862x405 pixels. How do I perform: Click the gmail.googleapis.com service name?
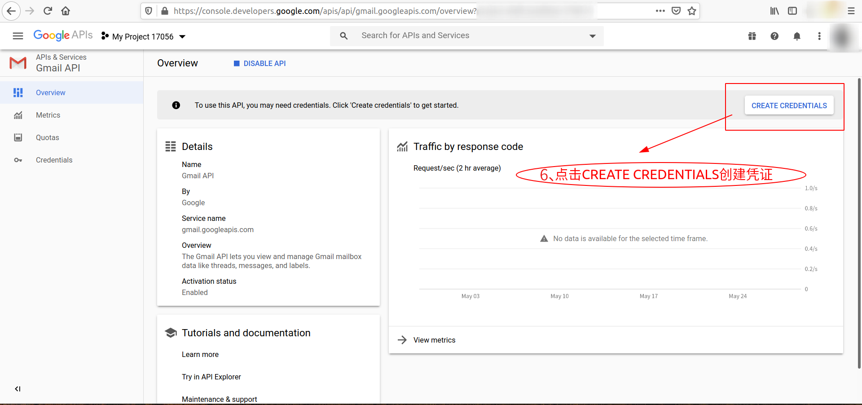pyautogui.click(x=218, y=229)
